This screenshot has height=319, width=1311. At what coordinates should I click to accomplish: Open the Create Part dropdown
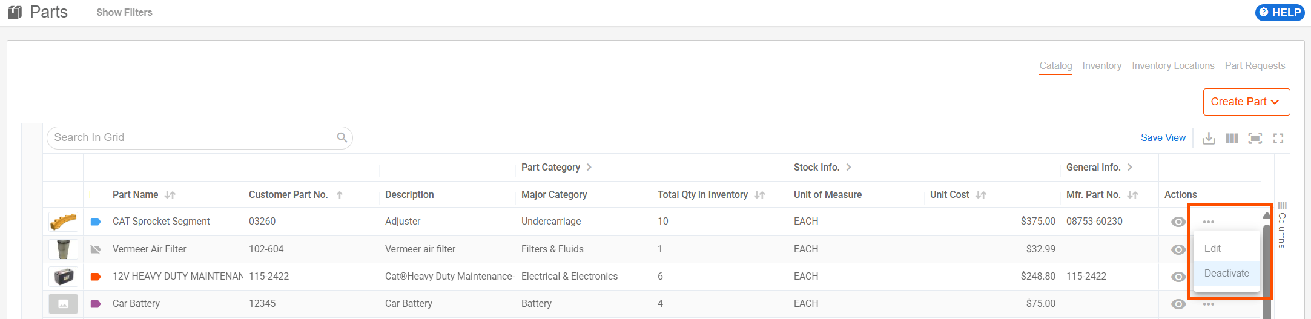(x=1246, y=102)
